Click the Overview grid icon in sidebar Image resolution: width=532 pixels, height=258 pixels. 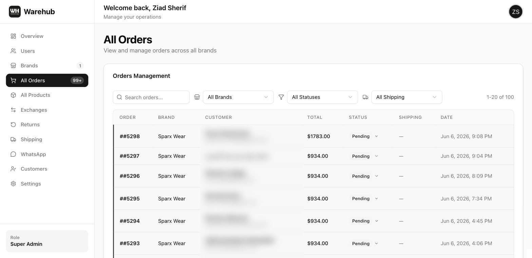click(13, 36)
